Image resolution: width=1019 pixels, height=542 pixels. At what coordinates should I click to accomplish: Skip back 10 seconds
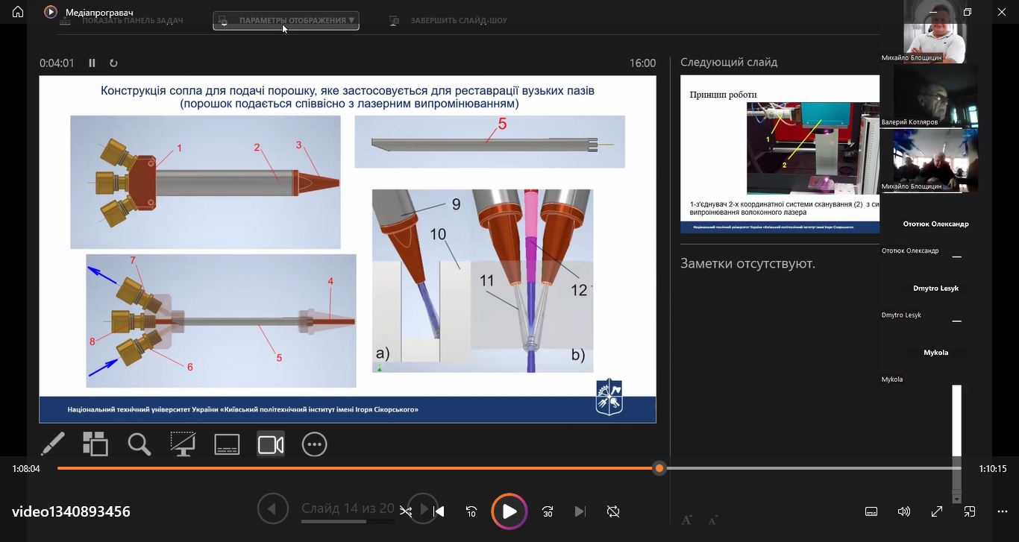pos(471,511)
